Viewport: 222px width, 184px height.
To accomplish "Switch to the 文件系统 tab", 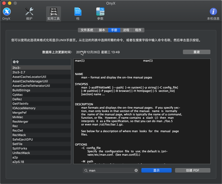I will 87,30.
